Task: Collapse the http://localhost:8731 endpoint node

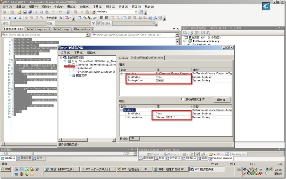Action: click(x=65, y=61)
